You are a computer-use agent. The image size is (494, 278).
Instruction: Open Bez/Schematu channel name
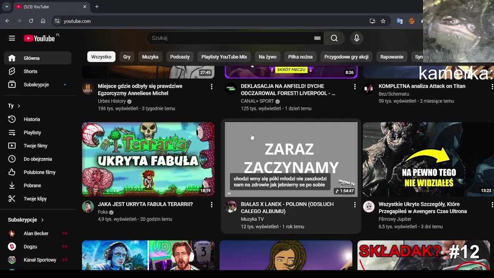394,94
